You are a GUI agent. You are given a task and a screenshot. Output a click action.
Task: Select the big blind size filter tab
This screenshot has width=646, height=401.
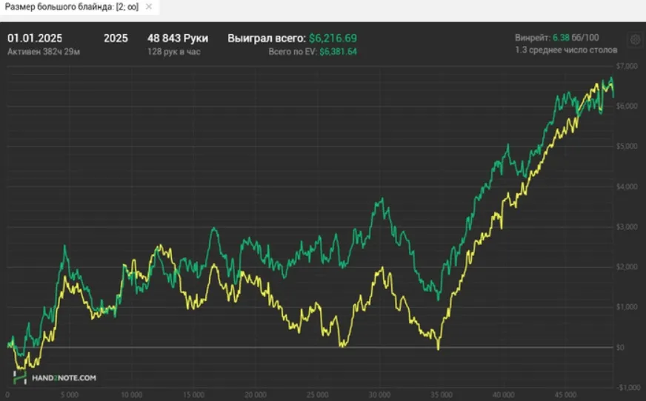coord(72,7)
